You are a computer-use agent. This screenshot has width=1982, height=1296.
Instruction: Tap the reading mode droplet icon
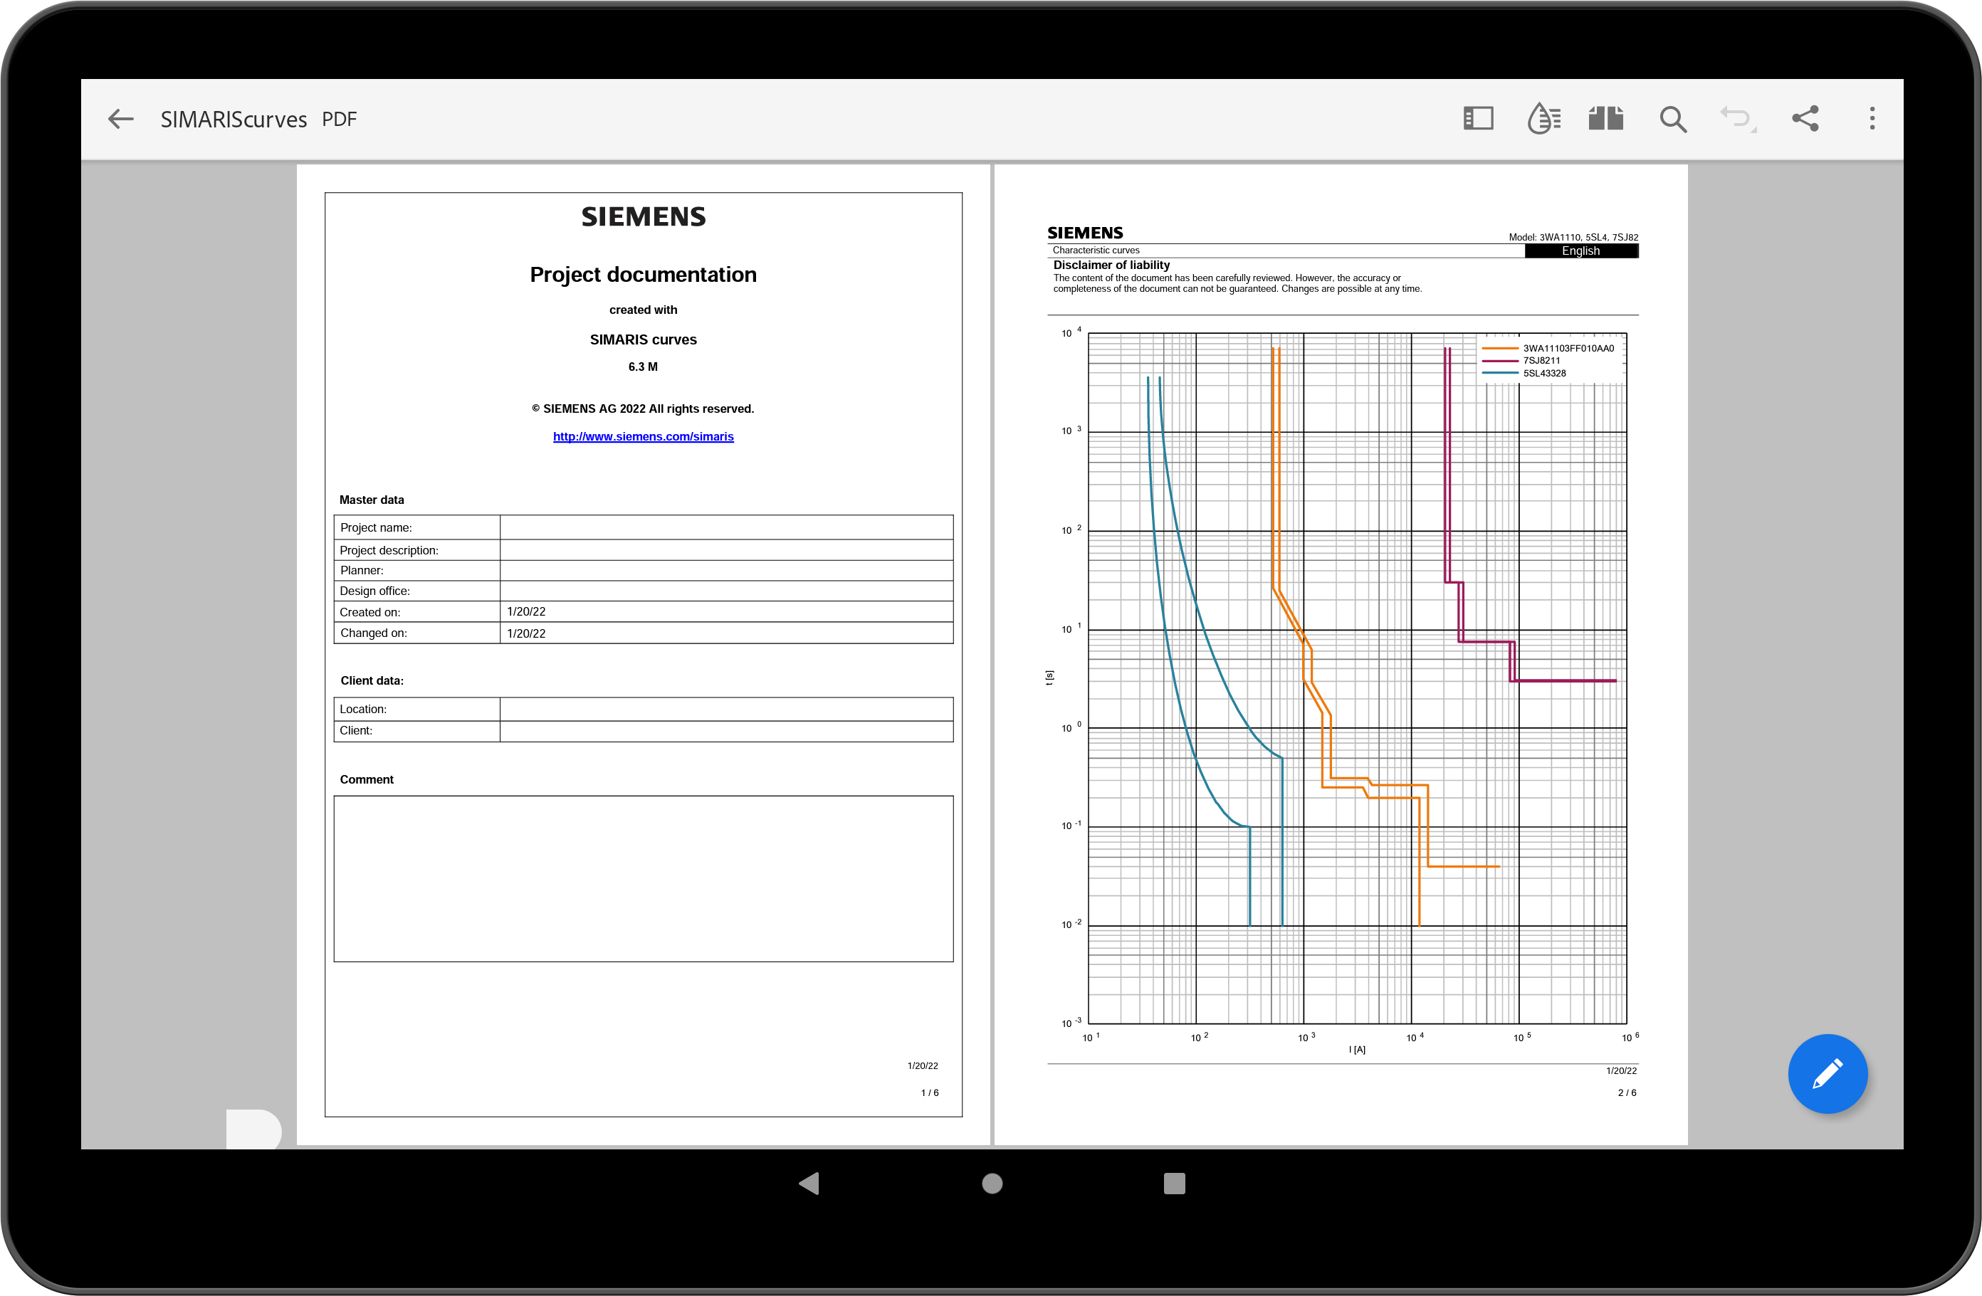pos(1543,118)
